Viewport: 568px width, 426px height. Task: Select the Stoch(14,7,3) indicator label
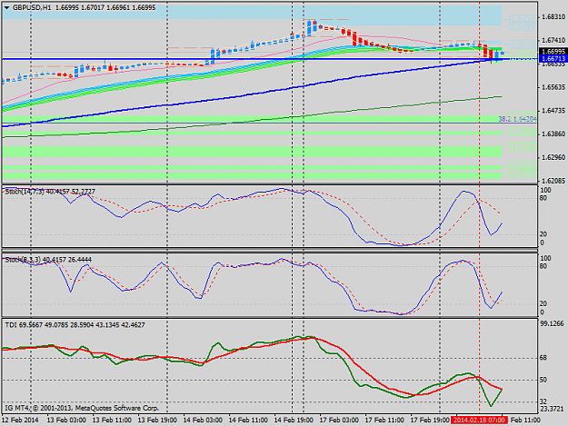point(50,192)
